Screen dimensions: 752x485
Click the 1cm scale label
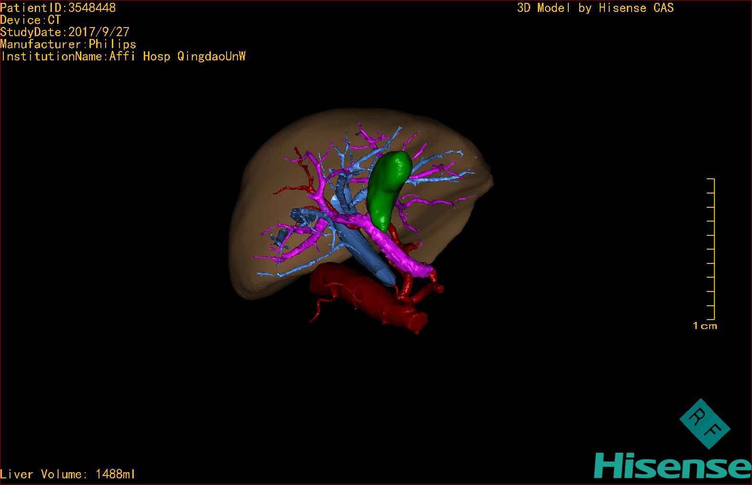click(x=705, y=326)
